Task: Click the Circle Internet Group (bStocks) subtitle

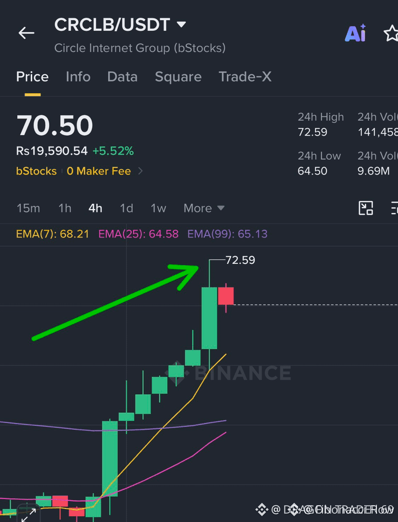Action: tap(140, 48)
